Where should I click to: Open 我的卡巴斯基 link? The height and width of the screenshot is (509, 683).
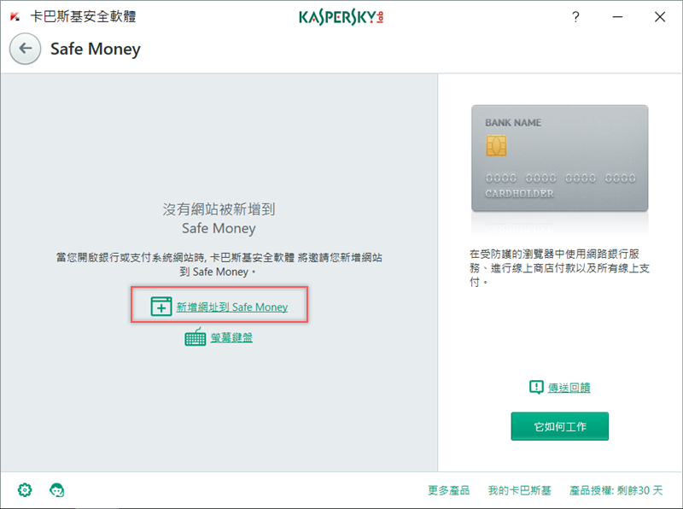tap(519, 490)
